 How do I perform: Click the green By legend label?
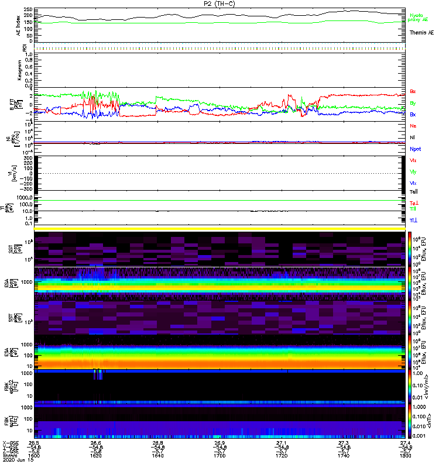pos(413,104)
